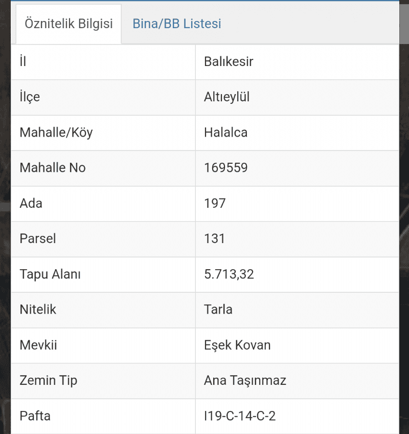The image size is (409, 434).
Task: Click the Ada value 197
Action: coord(215,203)
